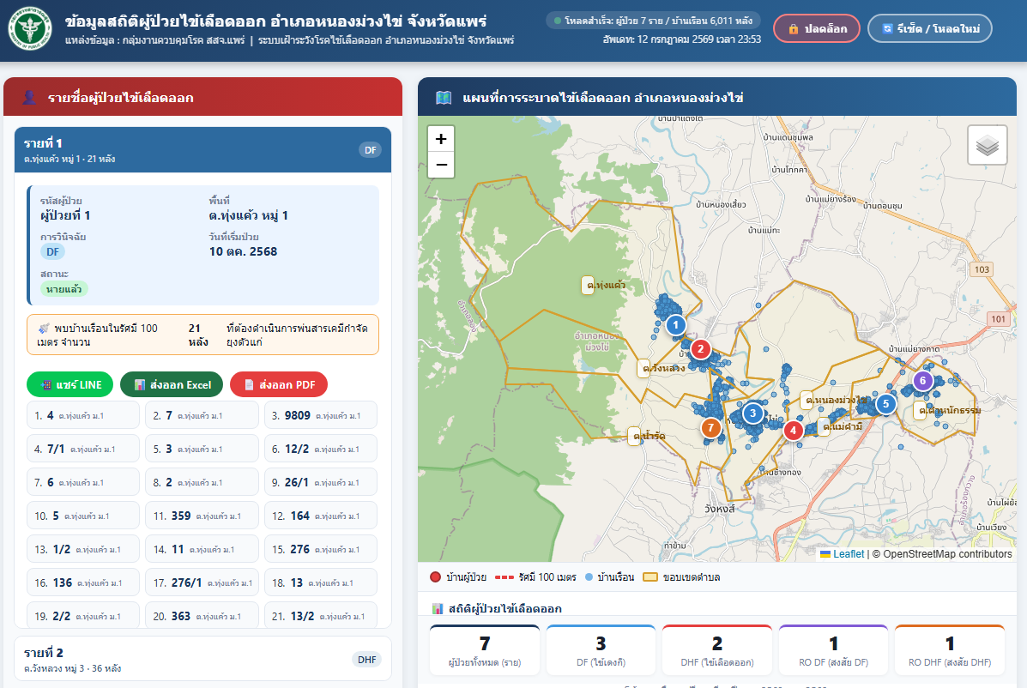Select house entry 13. 1/2

(83, 548)
